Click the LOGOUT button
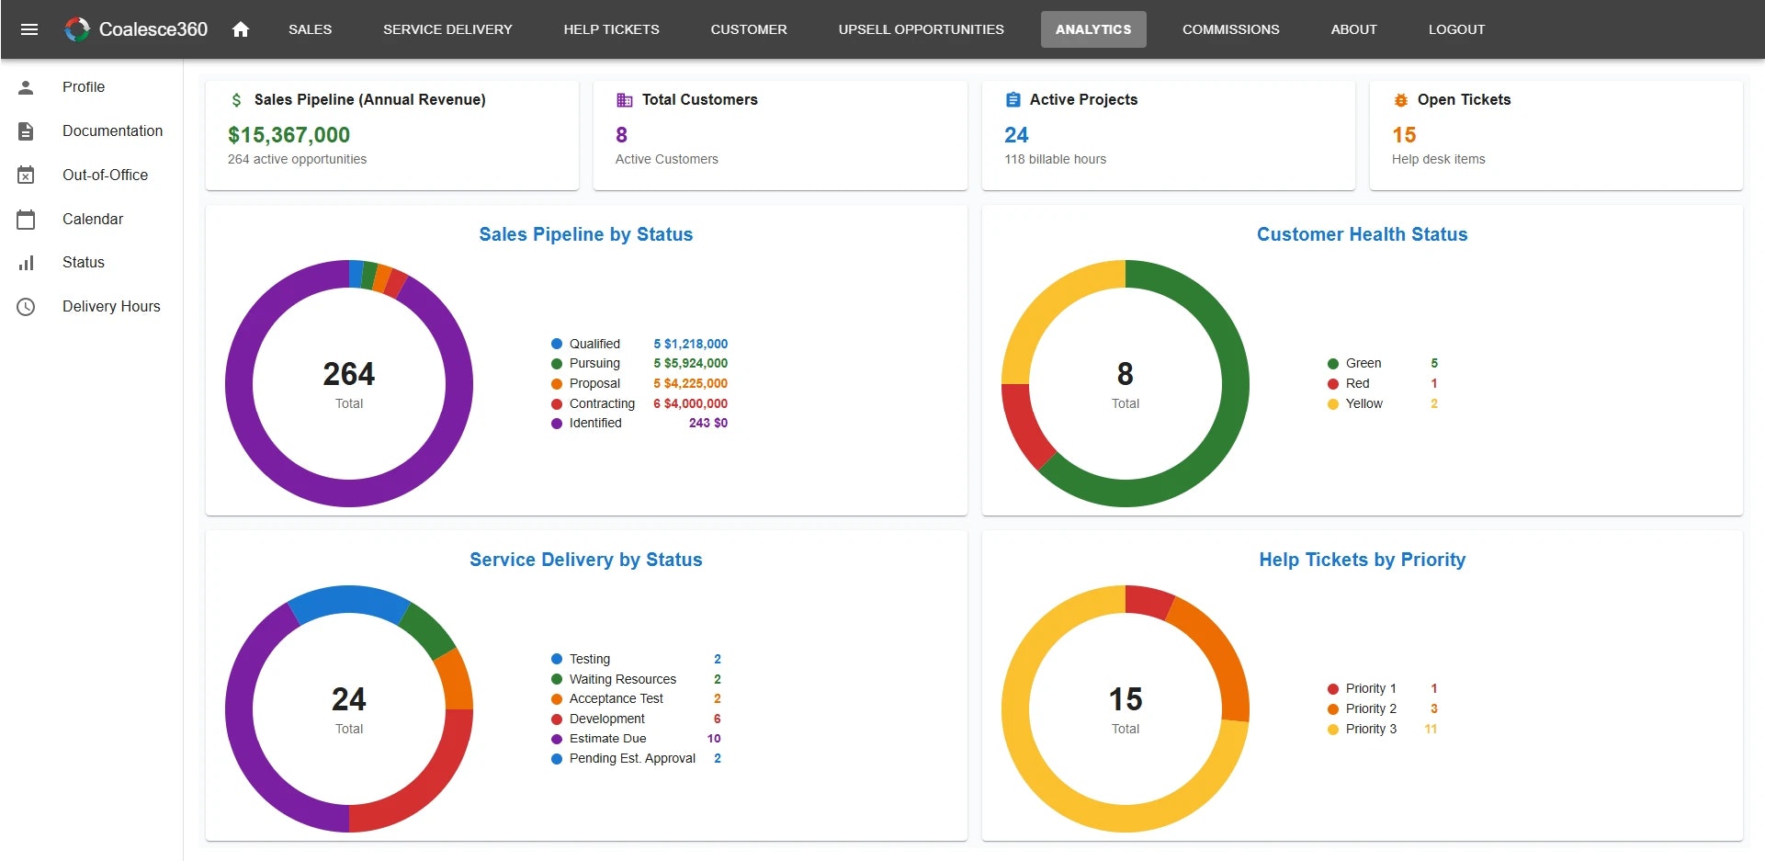This screenshot has width=1765, height=861. tap(1456, 29)
